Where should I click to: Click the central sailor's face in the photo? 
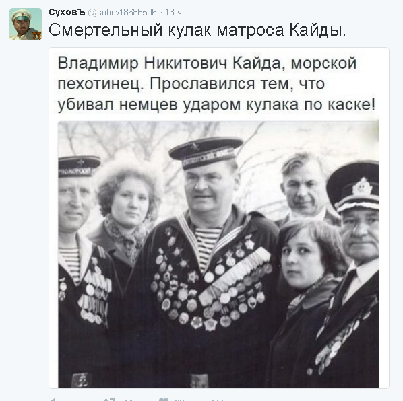click(x=208, y=188)
